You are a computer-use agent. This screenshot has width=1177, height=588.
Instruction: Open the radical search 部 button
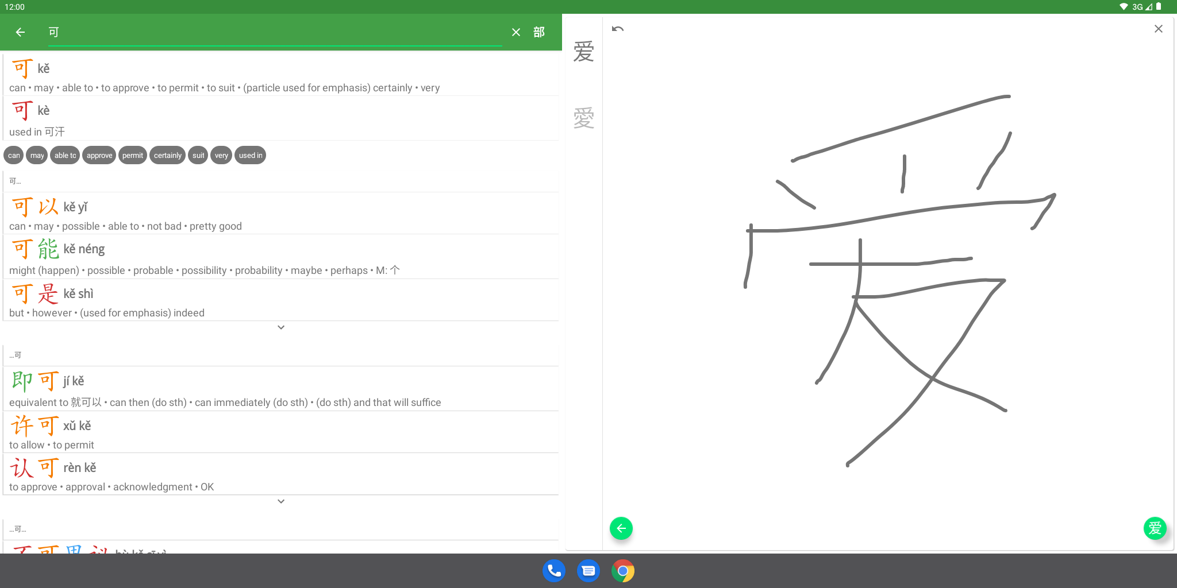(539, 32)
